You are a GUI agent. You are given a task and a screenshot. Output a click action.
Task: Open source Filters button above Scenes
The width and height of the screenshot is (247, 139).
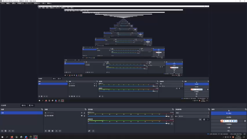pos(31,105)
